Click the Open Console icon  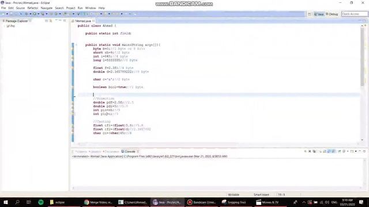352,151
